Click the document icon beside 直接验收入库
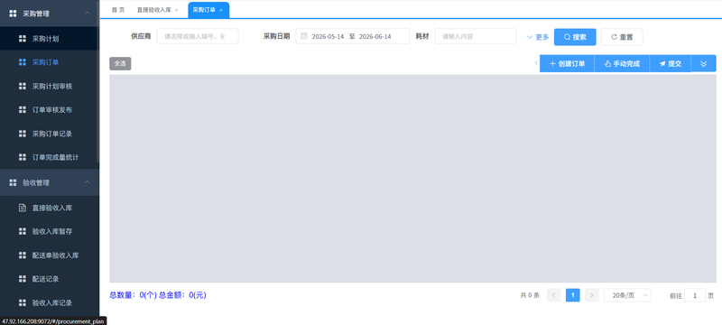The image size is (722, 325). pos(22,208)
